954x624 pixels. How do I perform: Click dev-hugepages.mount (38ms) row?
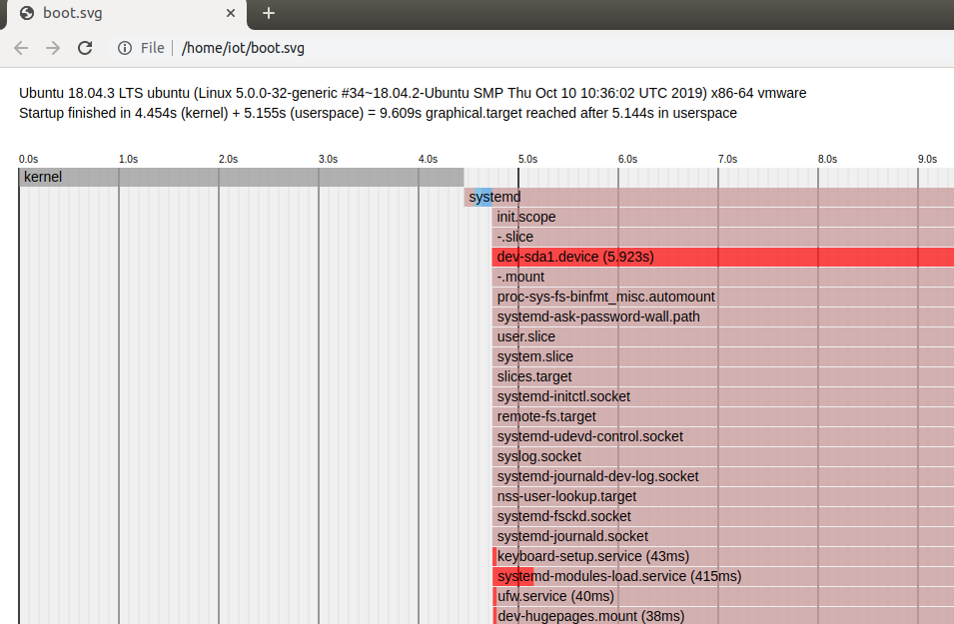723,616
